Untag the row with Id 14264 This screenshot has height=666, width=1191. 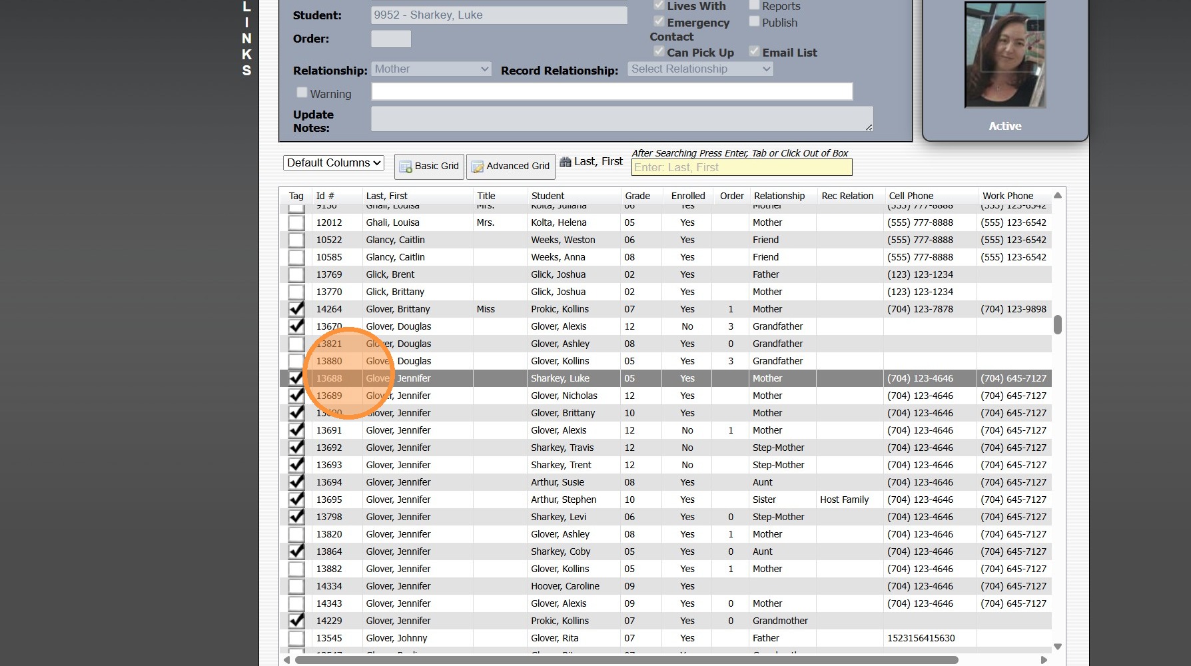coord(296,309)
